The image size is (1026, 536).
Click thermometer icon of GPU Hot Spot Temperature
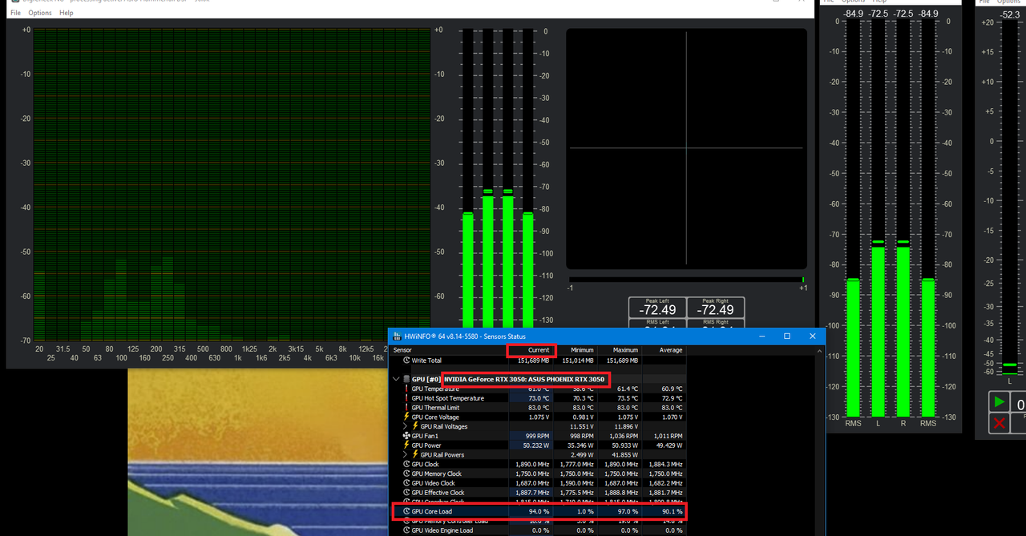tap(407, 398)
